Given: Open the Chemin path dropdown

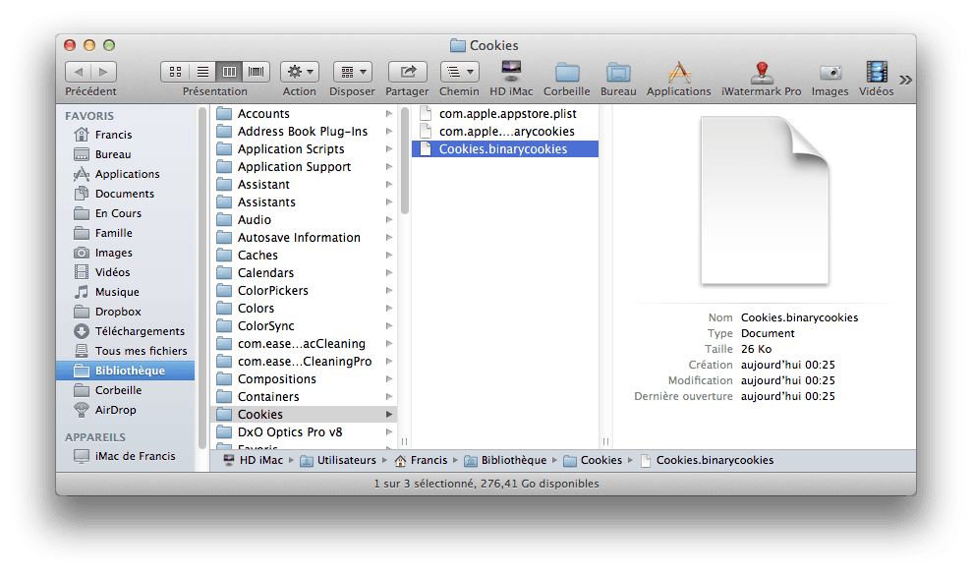Looking at the screenshot, I should click(459, 72).
